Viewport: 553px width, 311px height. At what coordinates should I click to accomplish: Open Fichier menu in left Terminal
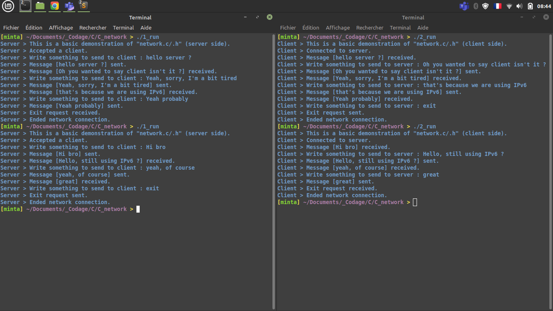pos(11,28)
